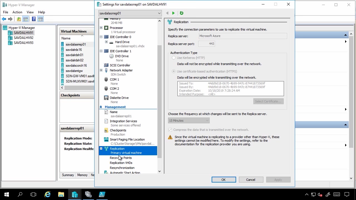356x200 pixels.
Task: Select the SAVDALHV92 server icon
Action: [10, 38]
